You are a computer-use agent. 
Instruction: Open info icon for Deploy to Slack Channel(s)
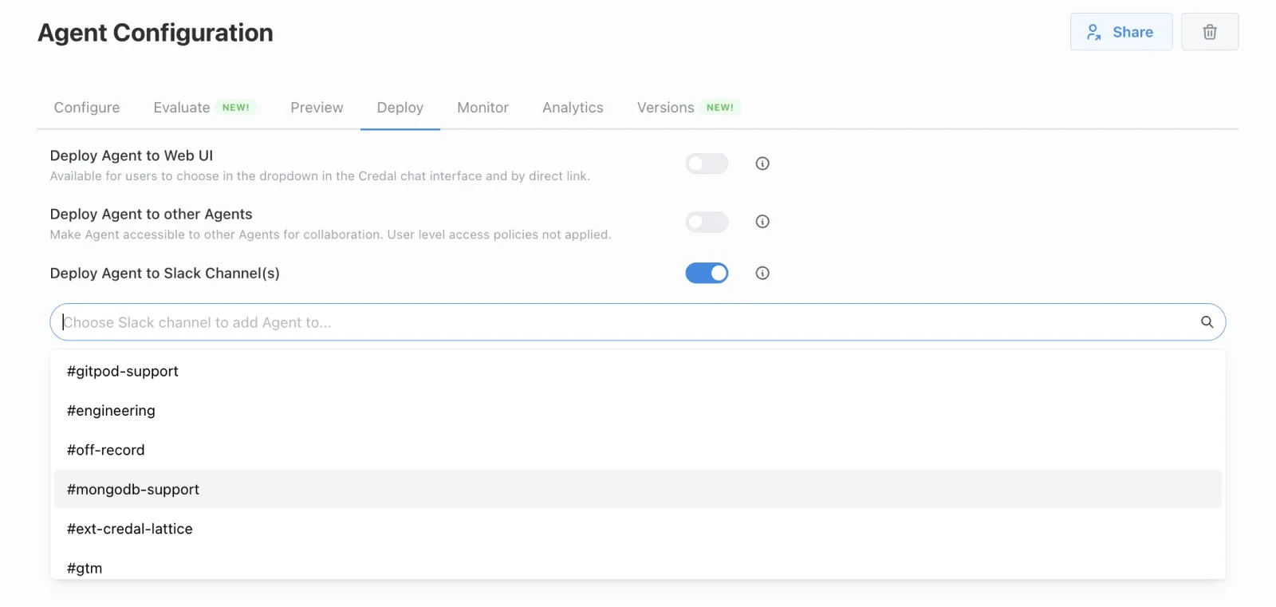pyautogui.click(x=762, y=274)
